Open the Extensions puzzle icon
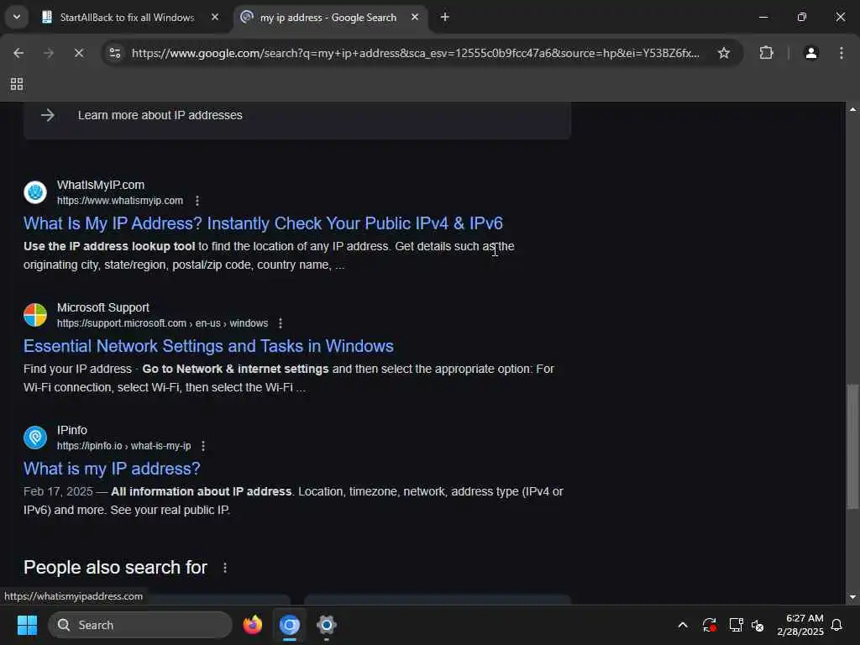This screenshot has width=860, height=645. pos(766,53)
